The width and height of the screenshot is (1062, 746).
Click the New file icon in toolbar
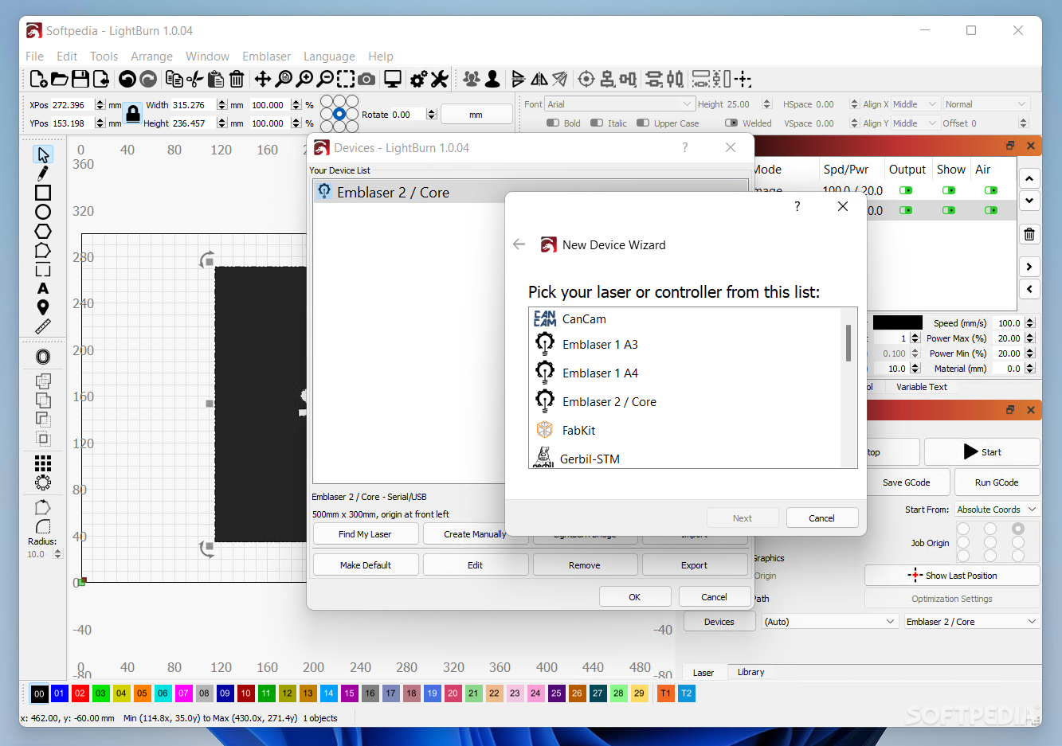pyautogui.click(x=37, y=79)
